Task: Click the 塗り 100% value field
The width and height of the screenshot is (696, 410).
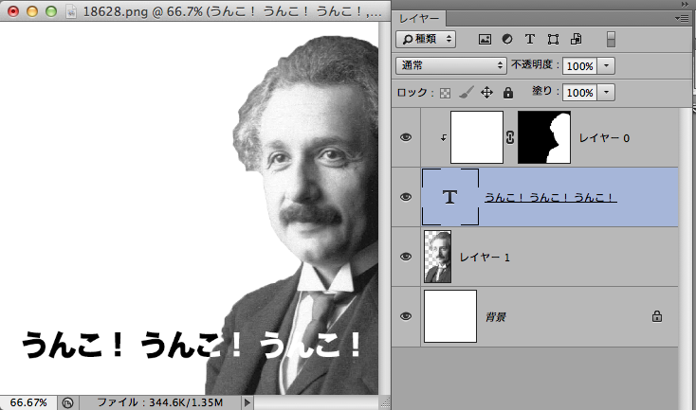Action: [x=579, y=92]
